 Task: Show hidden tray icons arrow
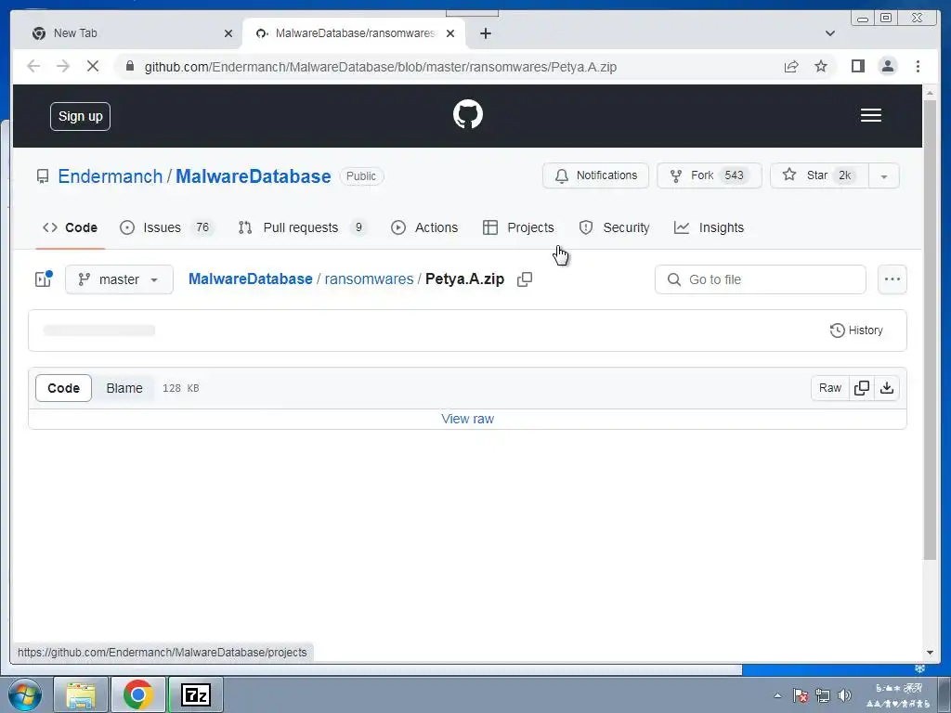click(777, 695)
